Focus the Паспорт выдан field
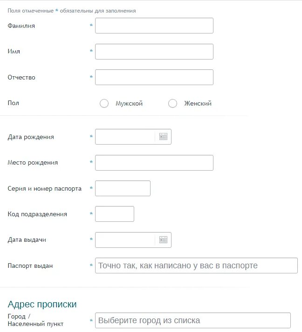The width and height of the screenshot is (302, 332). [x=196, y=266]
